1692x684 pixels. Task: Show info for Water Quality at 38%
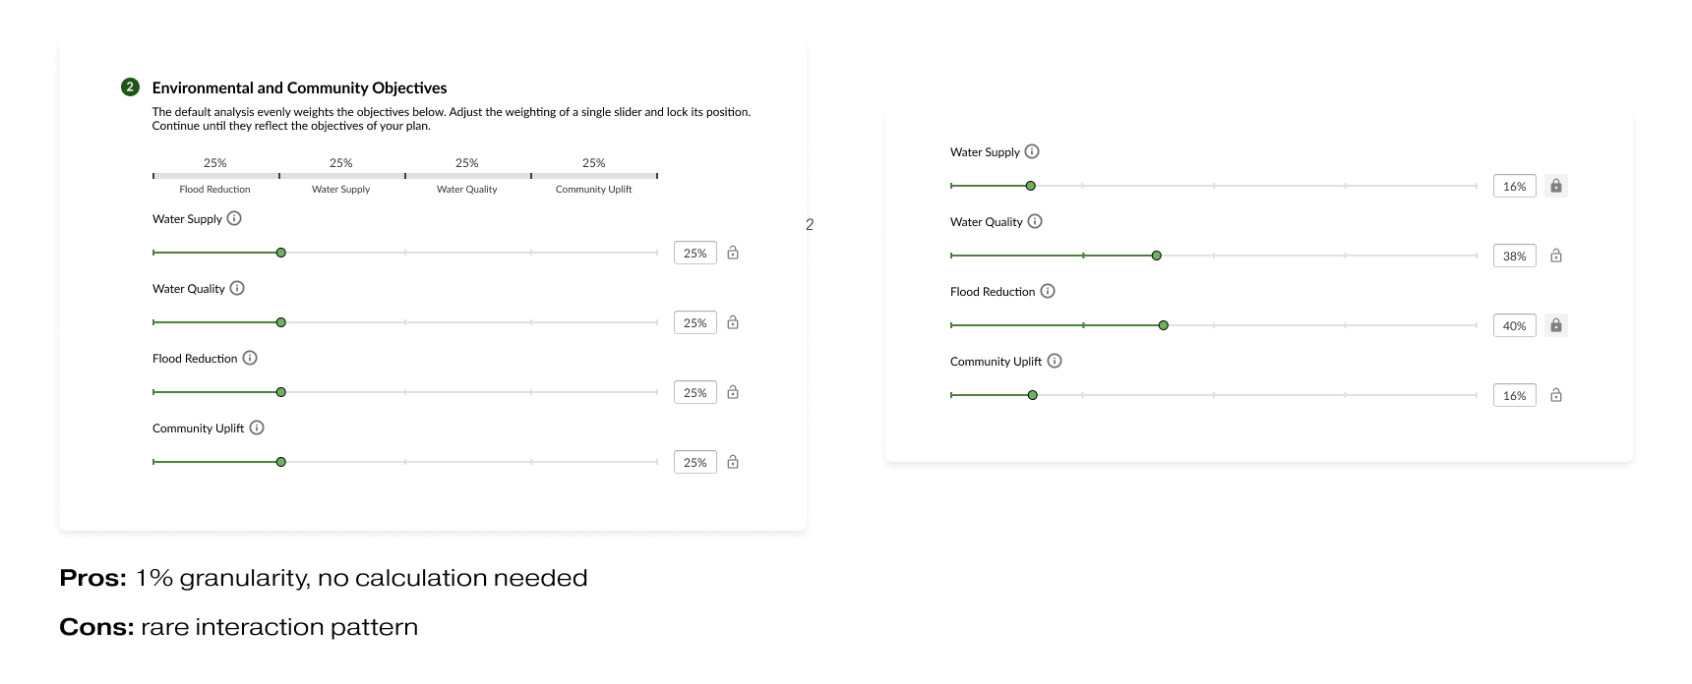1035,221
